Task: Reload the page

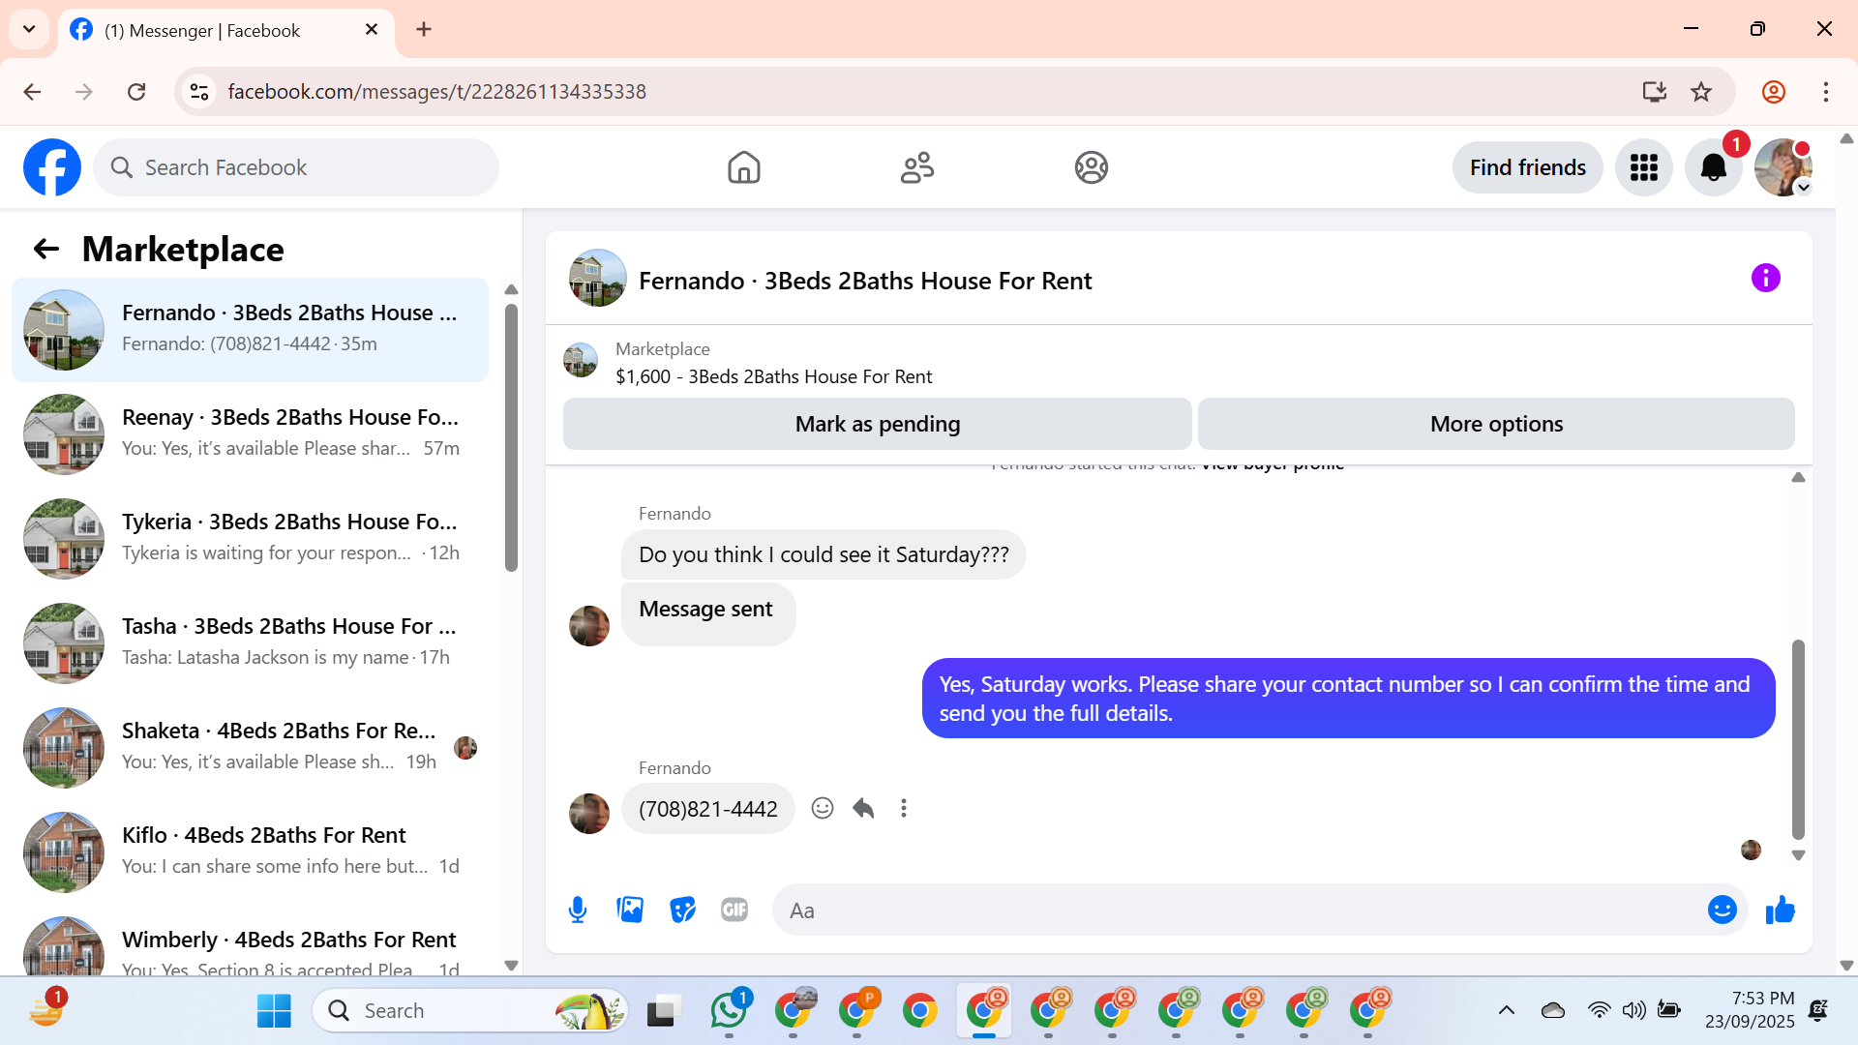Action: (136, 92)
